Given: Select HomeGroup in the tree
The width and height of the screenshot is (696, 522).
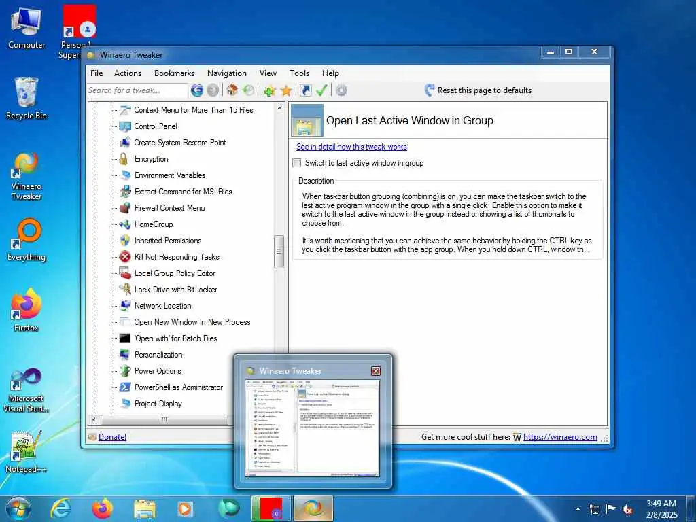Looking at the screenshot, I should pyautogui.click(x=154, y=224).
